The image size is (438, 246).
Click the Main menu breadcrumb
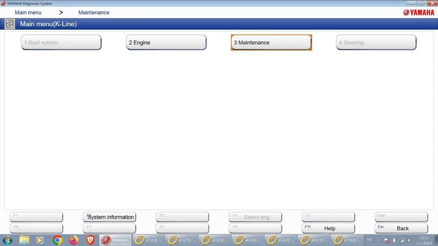(28, 13)
